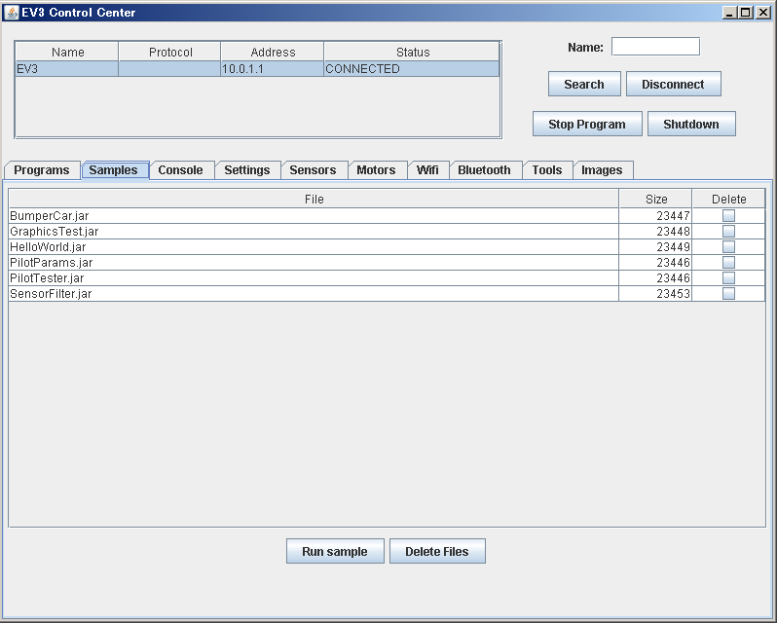Click the Size column header
777x623 pixels.
(x=655, y=199)
